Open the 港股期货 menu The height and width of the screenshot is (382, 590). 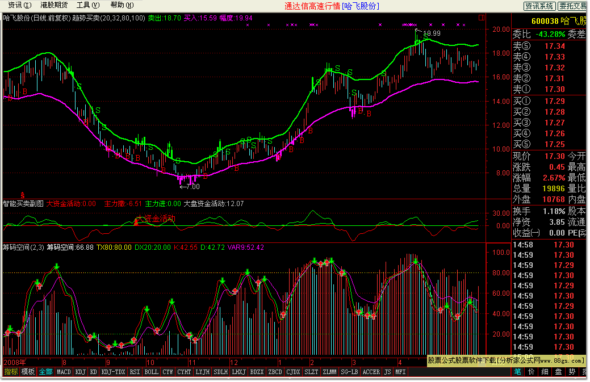[x=54, y=5]
